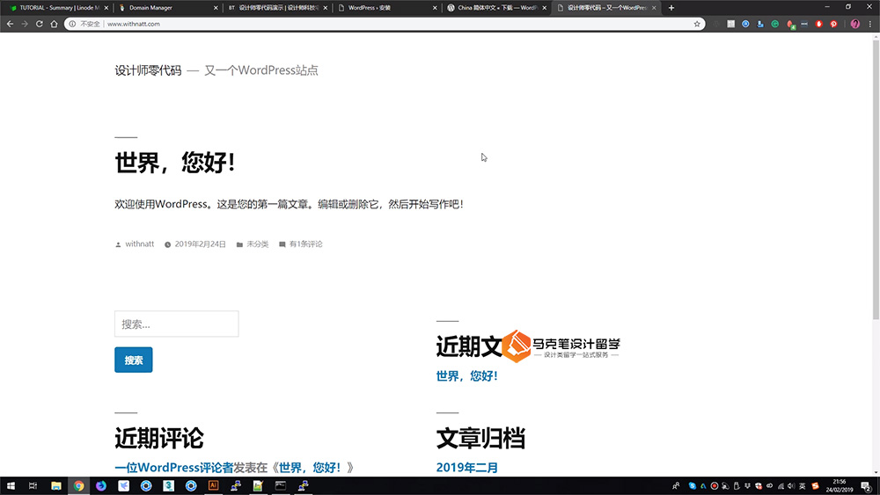Screen dimensions: 880x495
Task: Click inside the 搜索 search field
Action: click(x=177, y=324)
